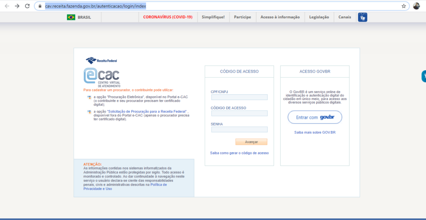
Task: Click the CPF/CNPJ input field
Action: (x=239, y=97)
